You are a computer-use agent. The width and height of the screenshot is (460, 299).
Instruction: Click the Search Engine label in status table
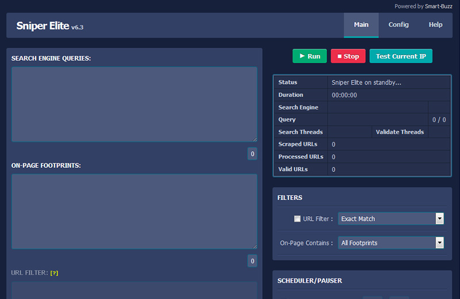298,108
